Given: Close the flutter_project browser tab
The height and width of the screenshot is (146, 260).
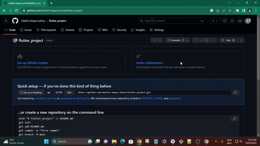Looking at the screenshot, I should point(44,3).
